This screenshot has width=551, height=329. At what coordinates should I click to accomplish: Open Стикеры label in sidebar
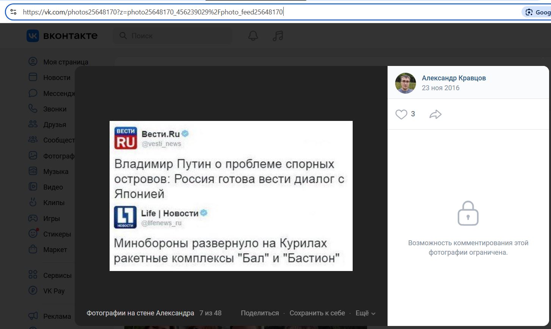[57, 234]
